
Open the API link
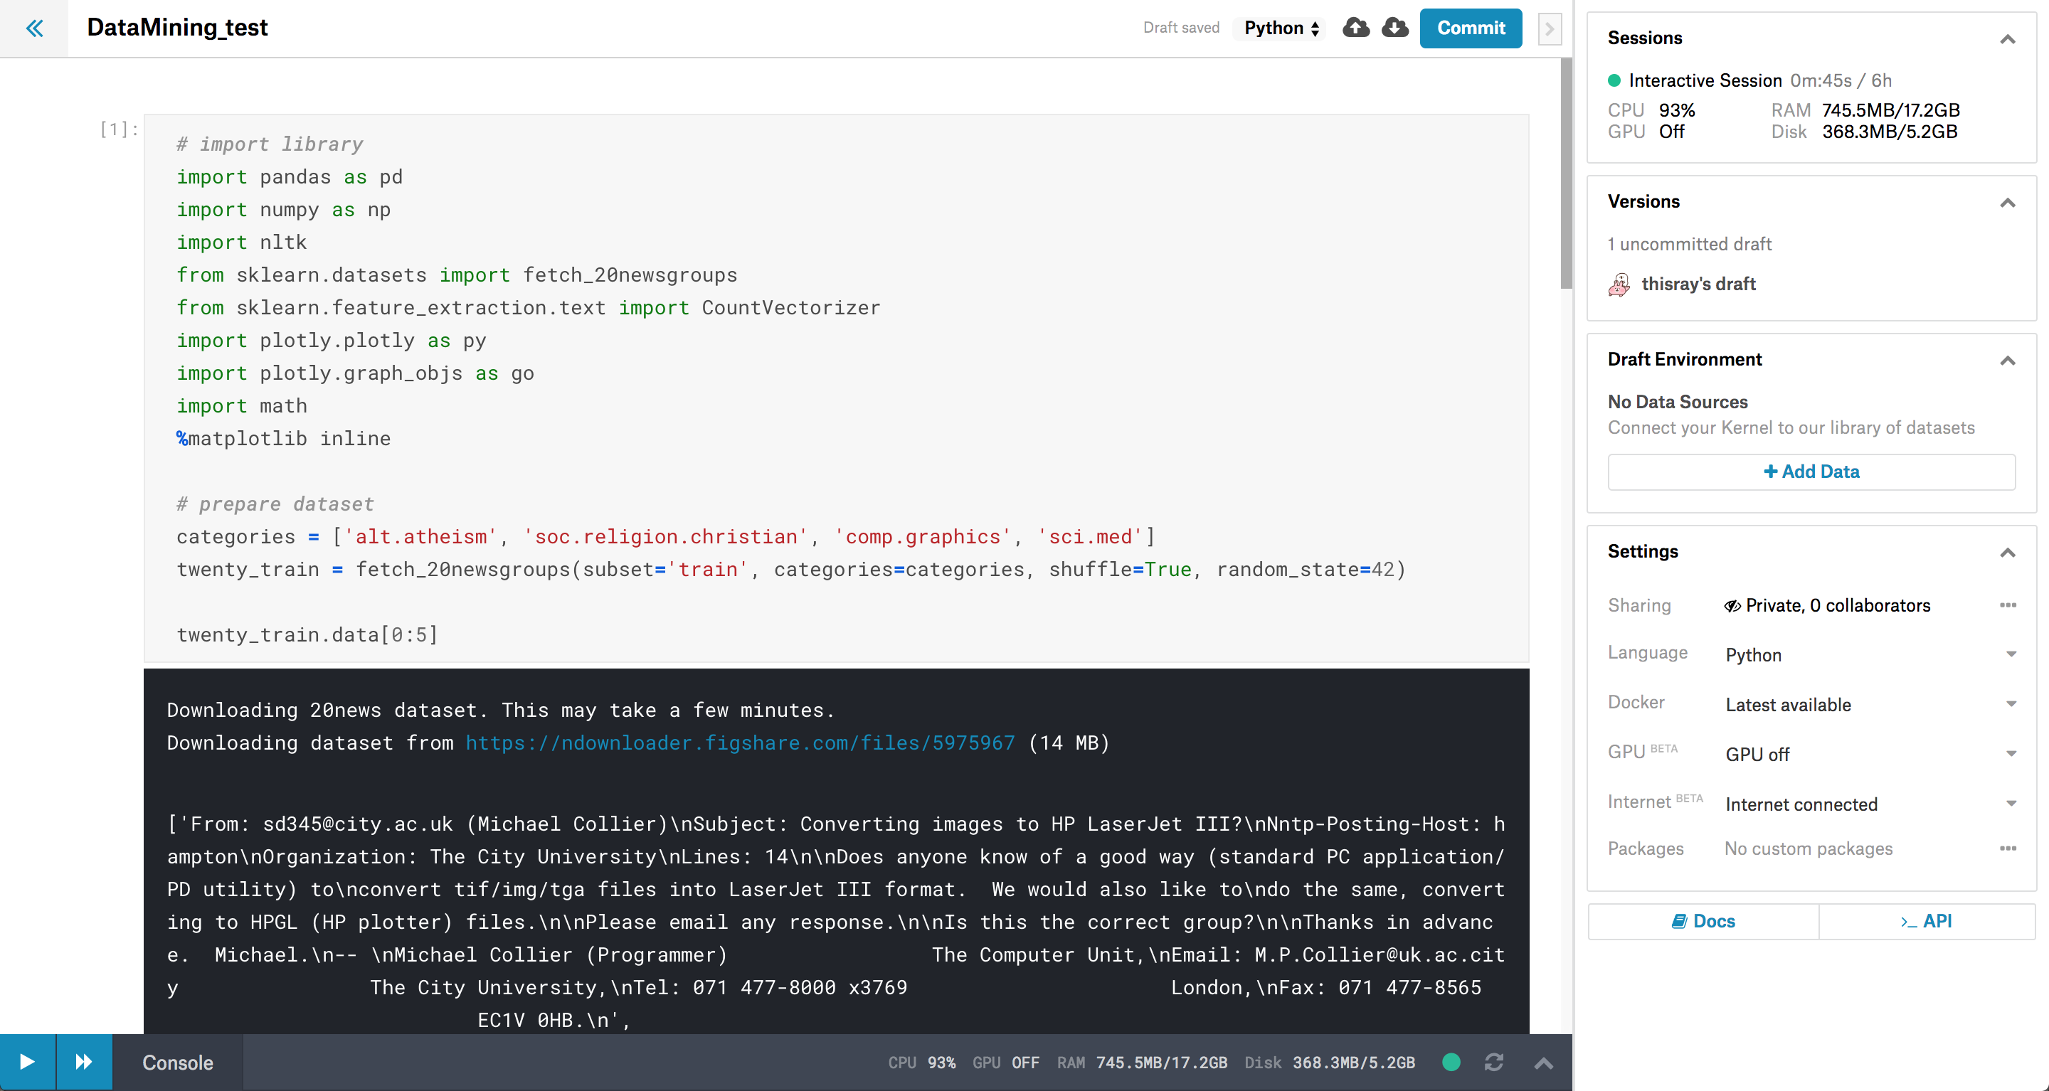coord(1927,921)
